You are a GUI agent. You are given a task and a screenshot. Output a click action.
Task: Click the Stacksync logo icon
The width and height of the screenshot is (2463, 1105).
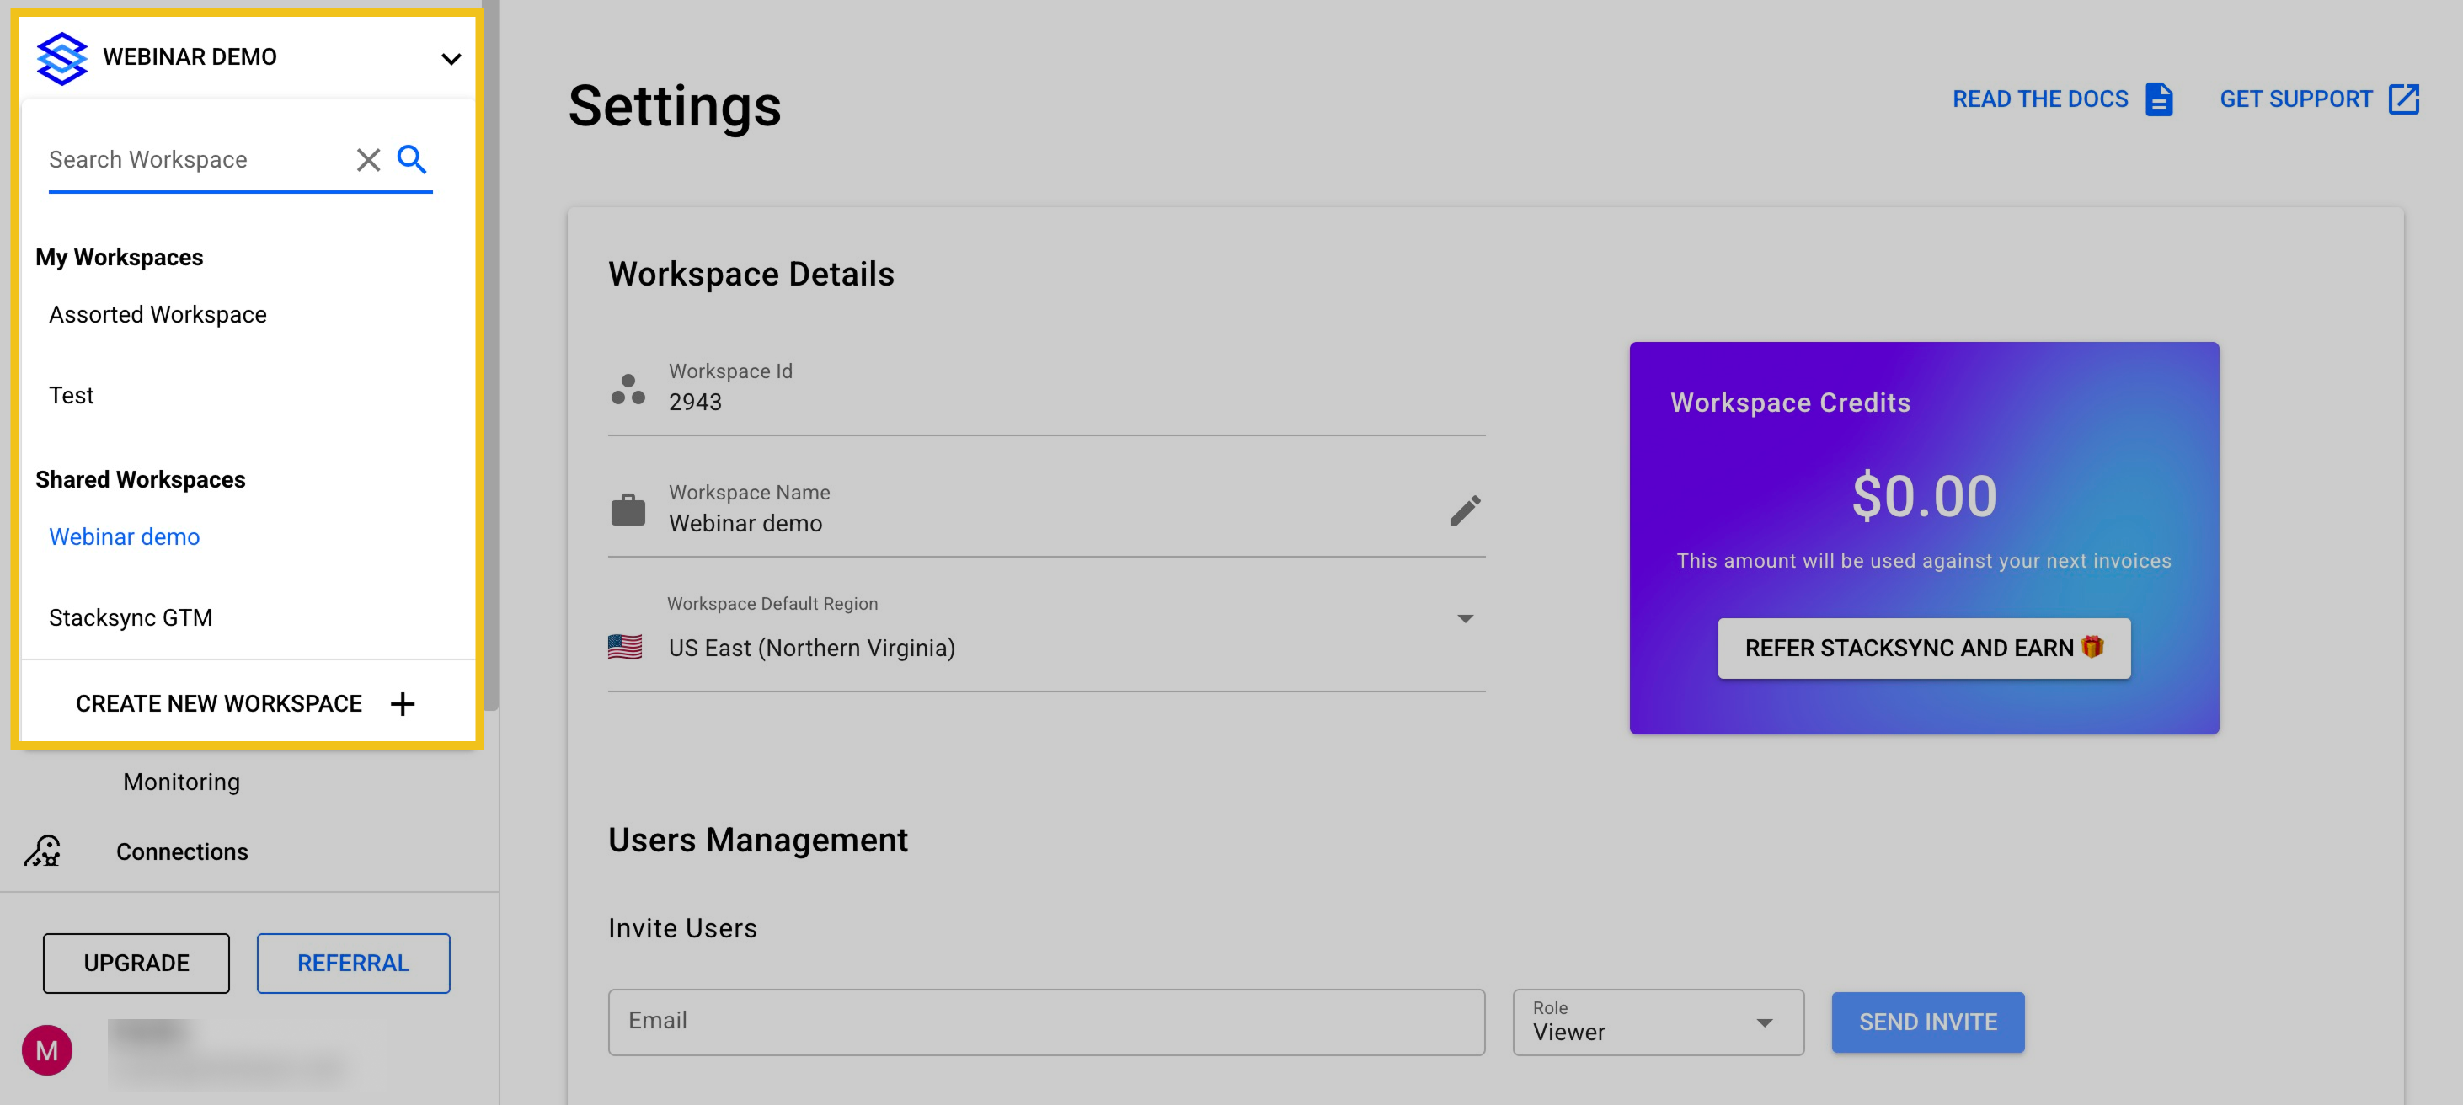point(61,57)
